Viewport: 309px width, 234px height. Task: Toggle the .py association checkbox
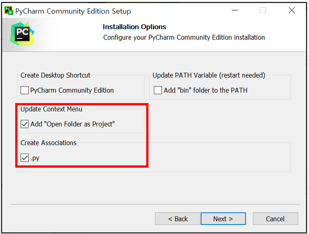click(x=25, y=158)
